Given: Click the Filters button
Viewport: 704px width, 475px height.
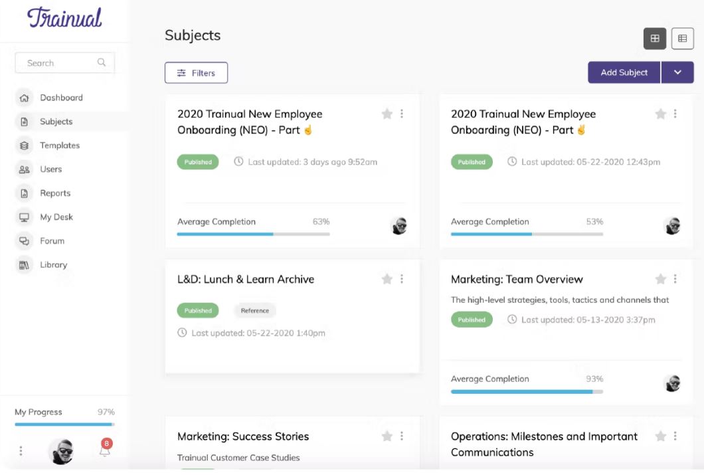Looking at the screenshot, I should coord(196,73).
